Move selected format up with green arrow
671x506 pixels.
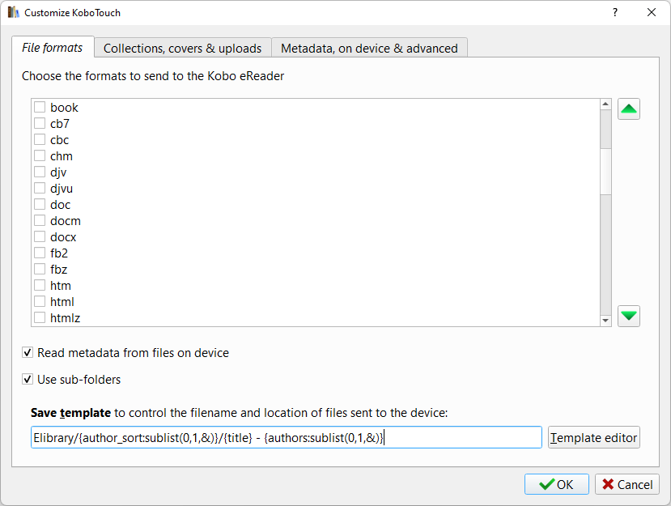[x=629, y=109]
